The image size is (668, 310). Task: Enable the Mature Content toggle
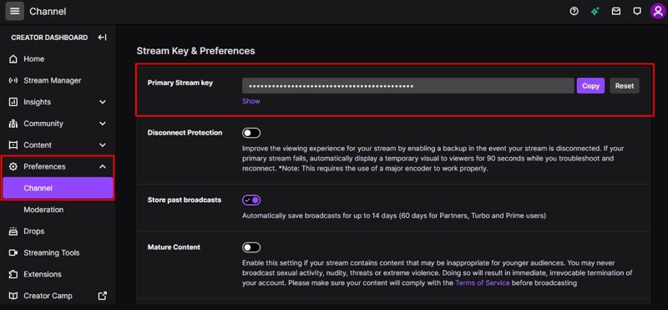tap(251, 247)
